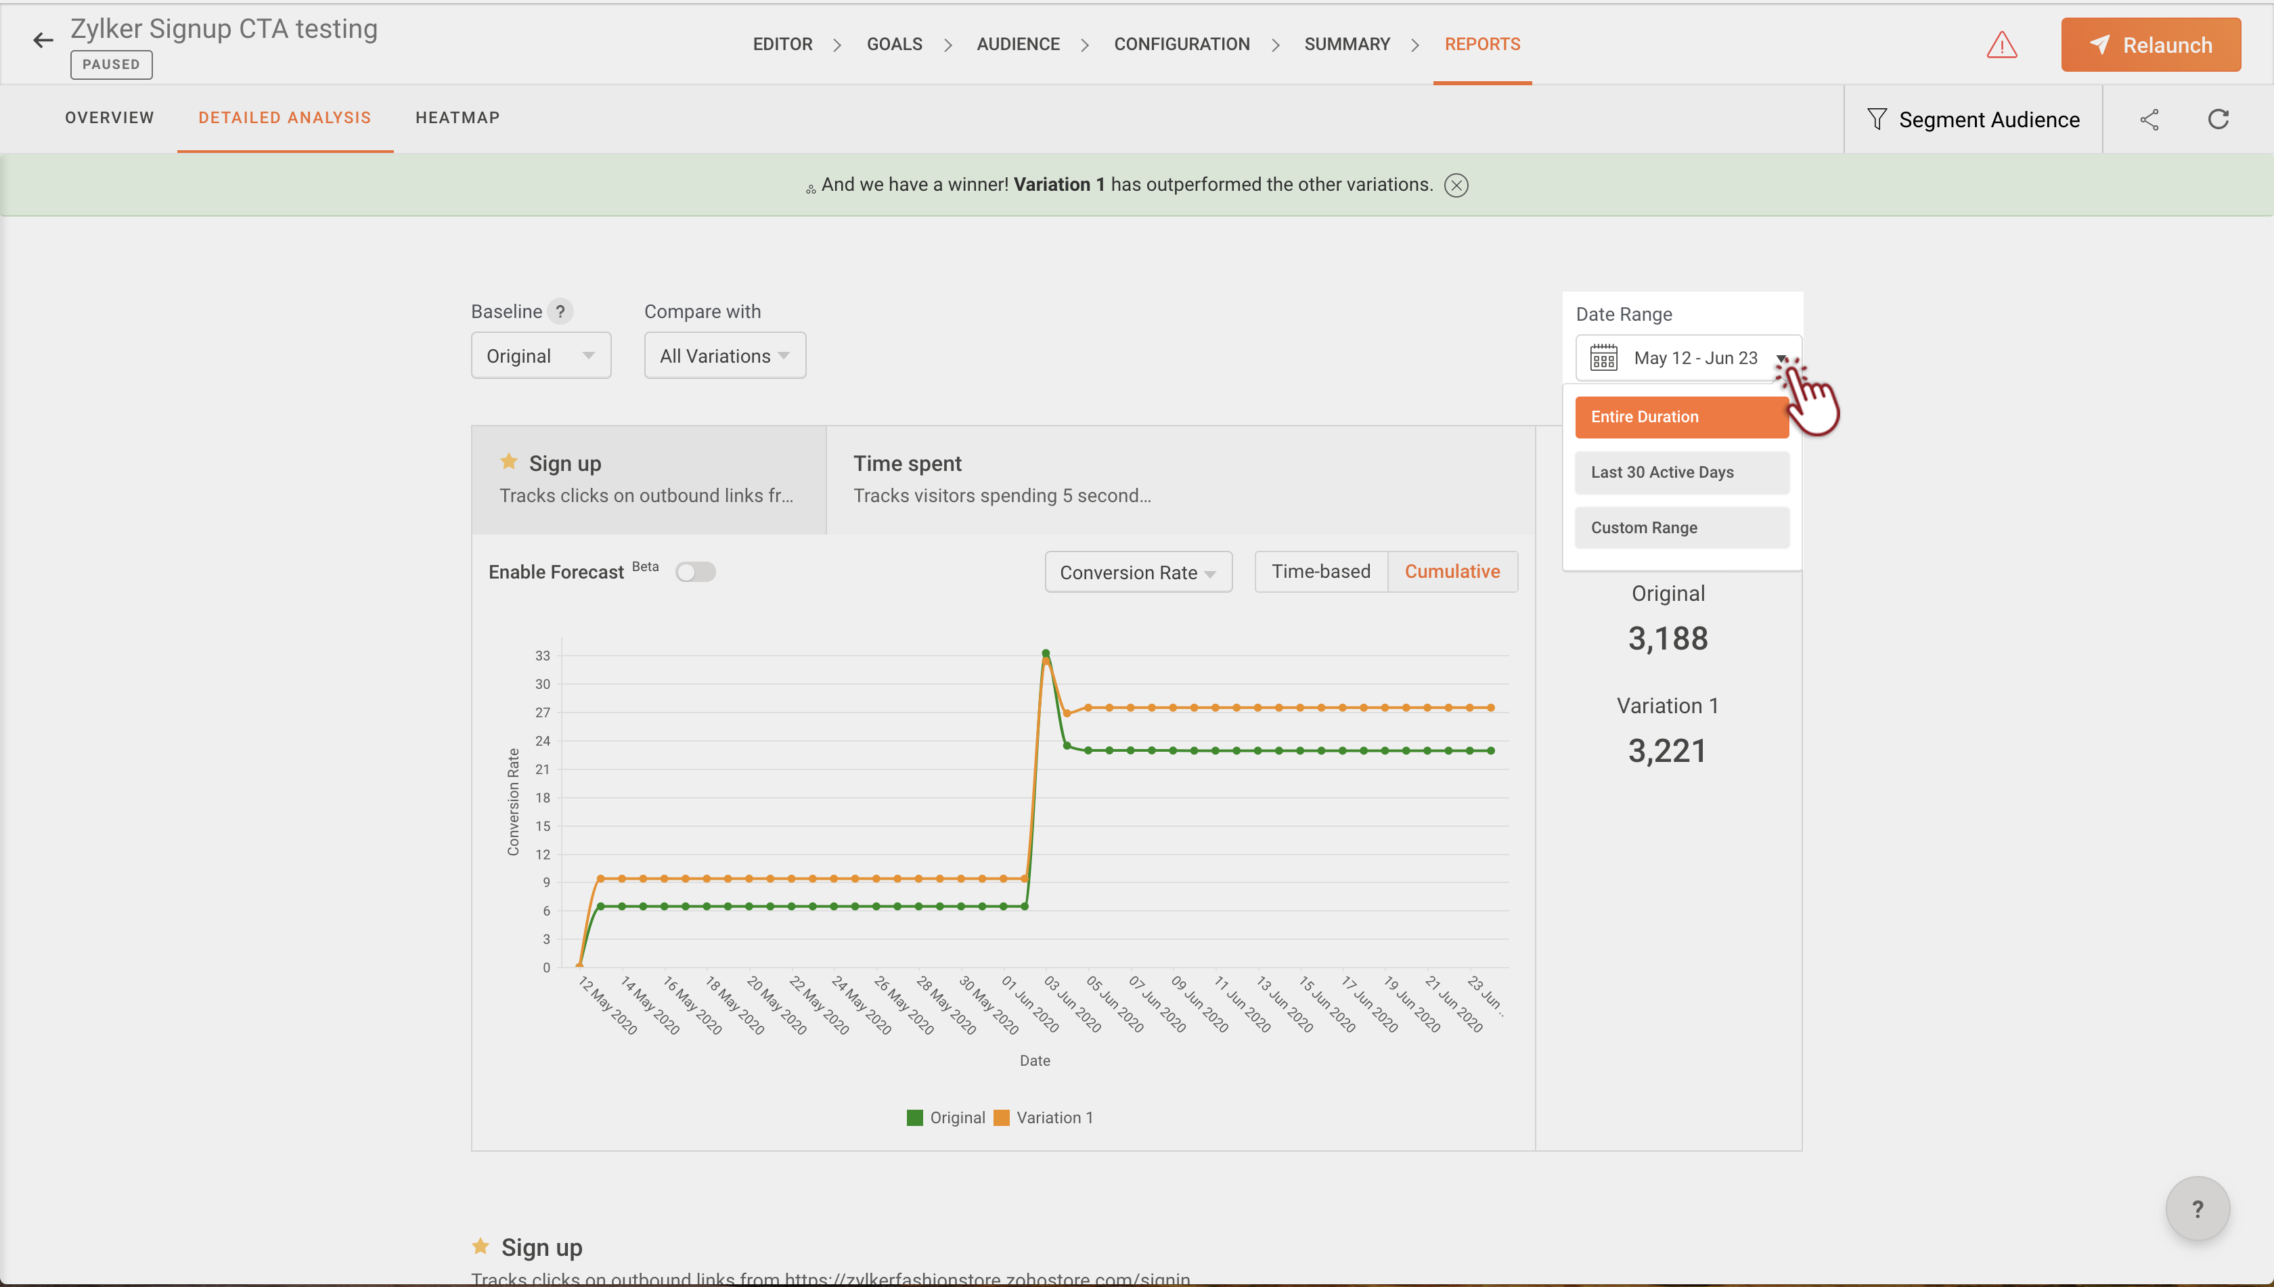Select the Cumulative chart mode
Viewport: 2274px width, 1287px height.
coord(1452,572)
